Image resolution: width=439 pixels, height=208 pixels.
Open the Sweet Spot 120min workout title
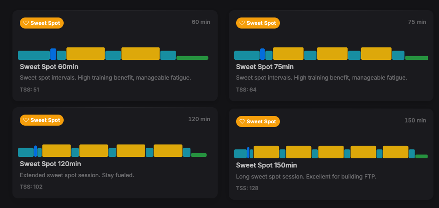pyautogui.click(x=51, y=164)
